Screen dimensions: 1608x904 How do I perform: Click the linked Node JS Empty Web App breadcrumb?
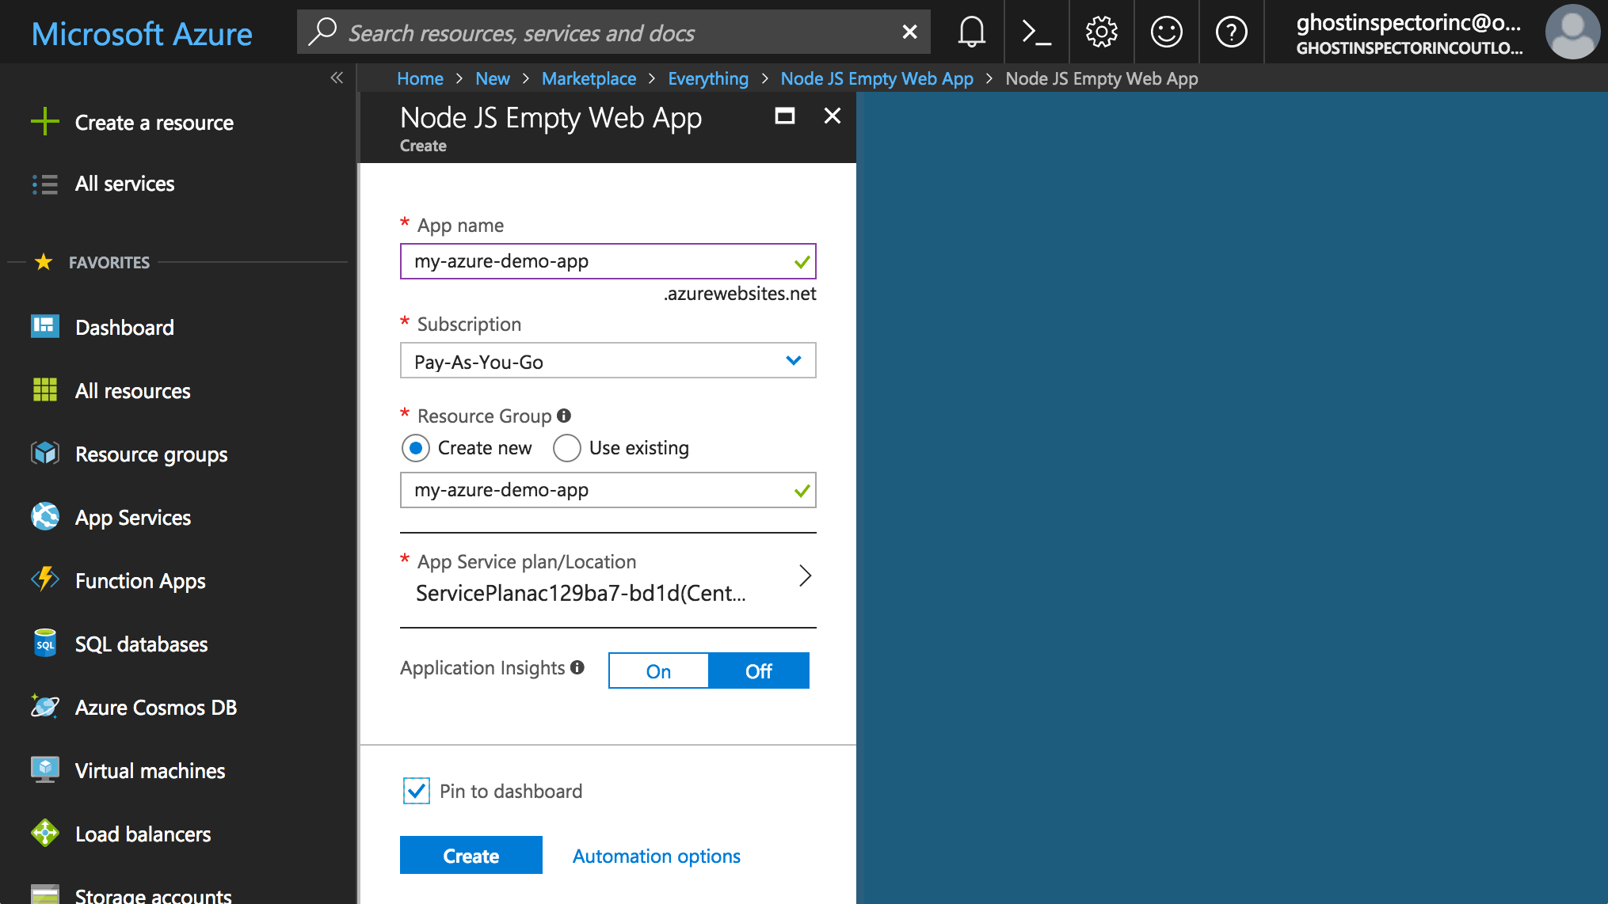coord(876,78)
